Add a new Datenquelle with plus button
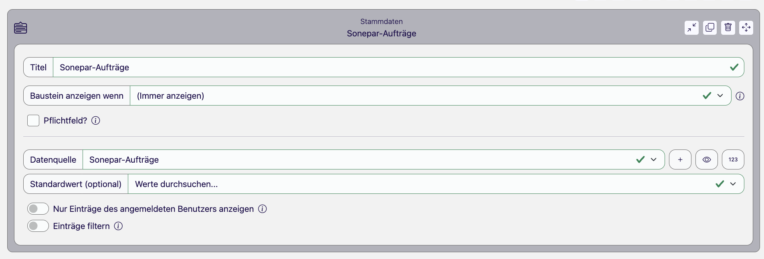The image size is (764, 259). (680, 159)
